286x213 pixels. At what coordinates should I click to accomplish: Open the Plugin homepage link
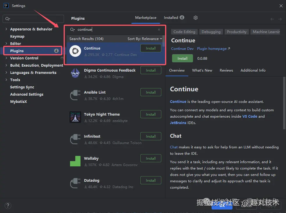coord(213,49)
